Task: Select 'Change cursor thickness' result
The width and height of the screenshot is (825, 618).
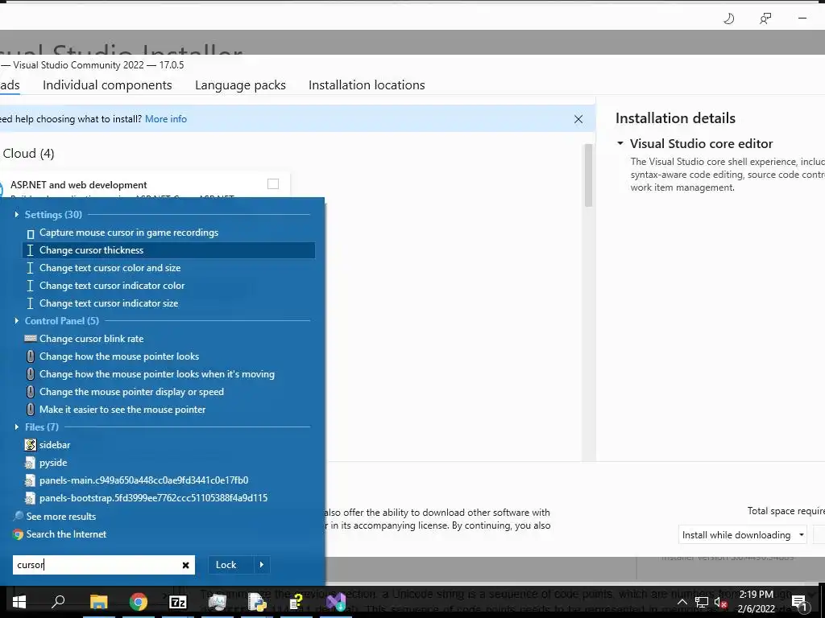Action: click(168, 250)
